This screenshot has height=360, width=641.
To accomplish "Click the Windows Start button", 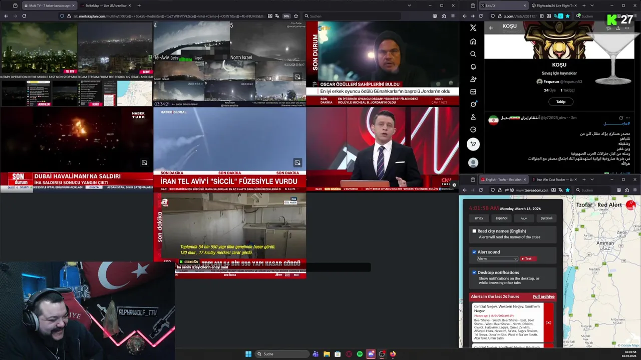I will [248, 354].
